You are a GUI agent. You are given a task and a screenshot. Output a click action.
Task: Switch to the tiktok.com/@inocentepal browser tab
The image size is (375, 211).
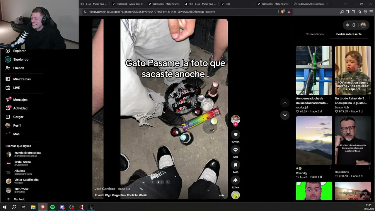click(309, 4)
